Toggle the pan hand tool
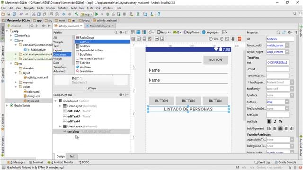 coord(233,39)
